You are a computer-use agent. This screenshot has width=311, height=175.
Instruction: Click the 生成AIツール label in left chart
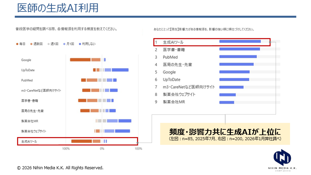pyautogui.click(x=29, y=141)
